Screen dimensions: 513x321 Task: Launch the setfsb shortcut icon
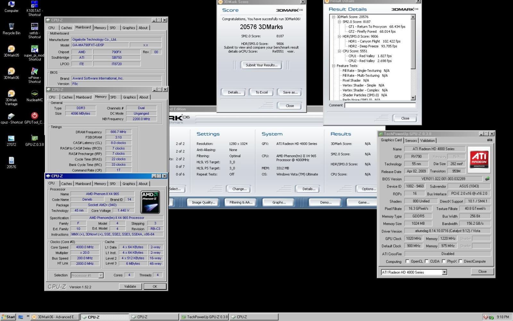[x=34, y=31]
